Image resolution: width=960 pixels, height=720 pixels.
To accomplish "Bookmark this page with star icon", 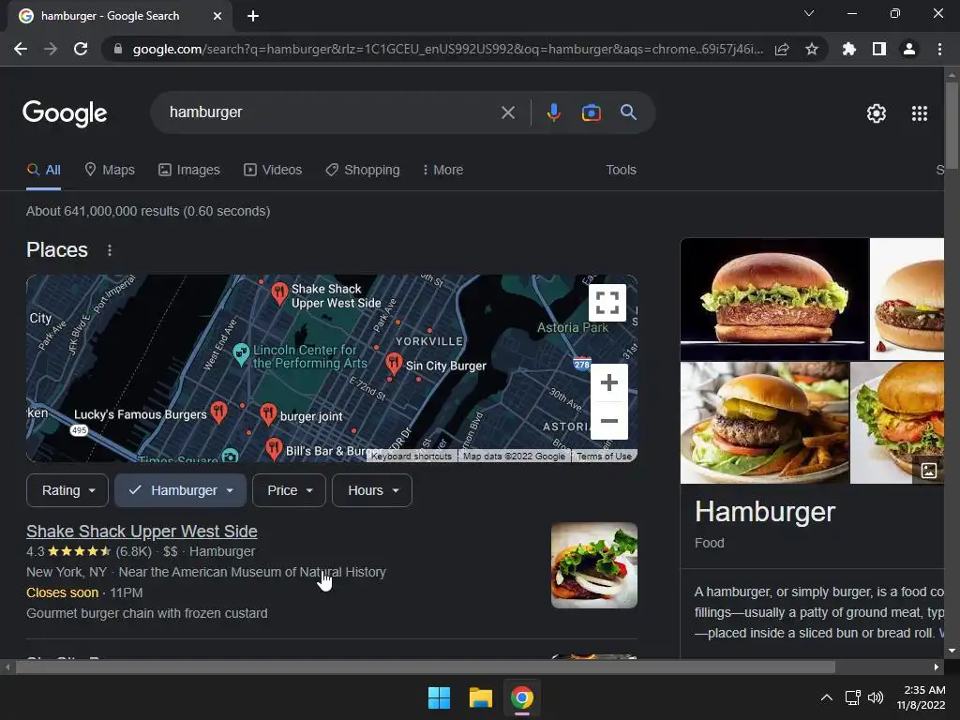I will pyautogui.click(x=812, y=49).
